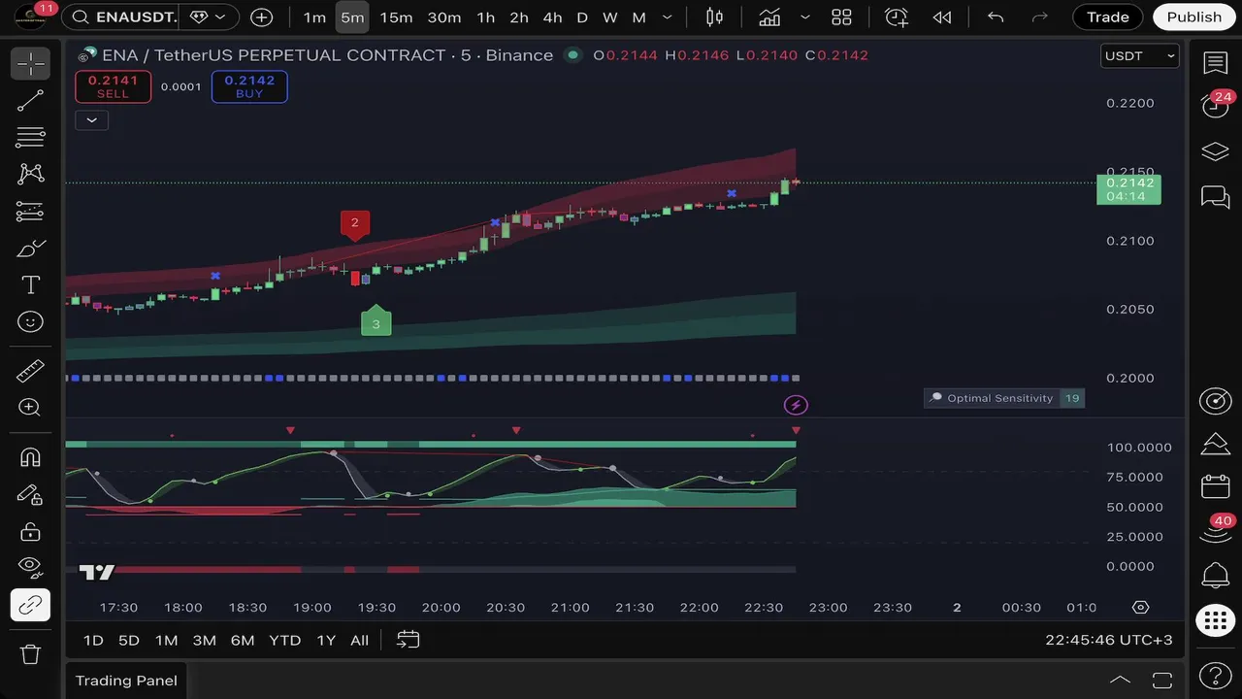Switch to 15m timeframe
1242x699 pixels.
tap(396, 17)
